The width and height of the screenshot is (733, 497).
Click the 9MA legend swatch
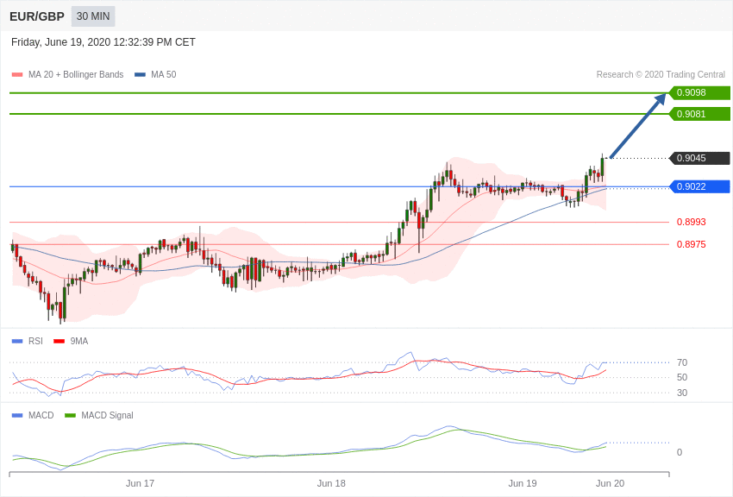59,342
